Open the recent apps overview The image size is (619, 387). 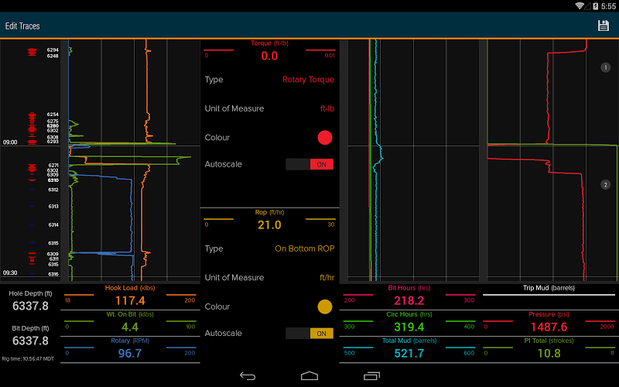pos(371,375)
